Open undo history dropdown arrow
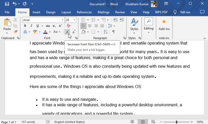208x124 pixels. pyautogui.click(x=19, y=4)
